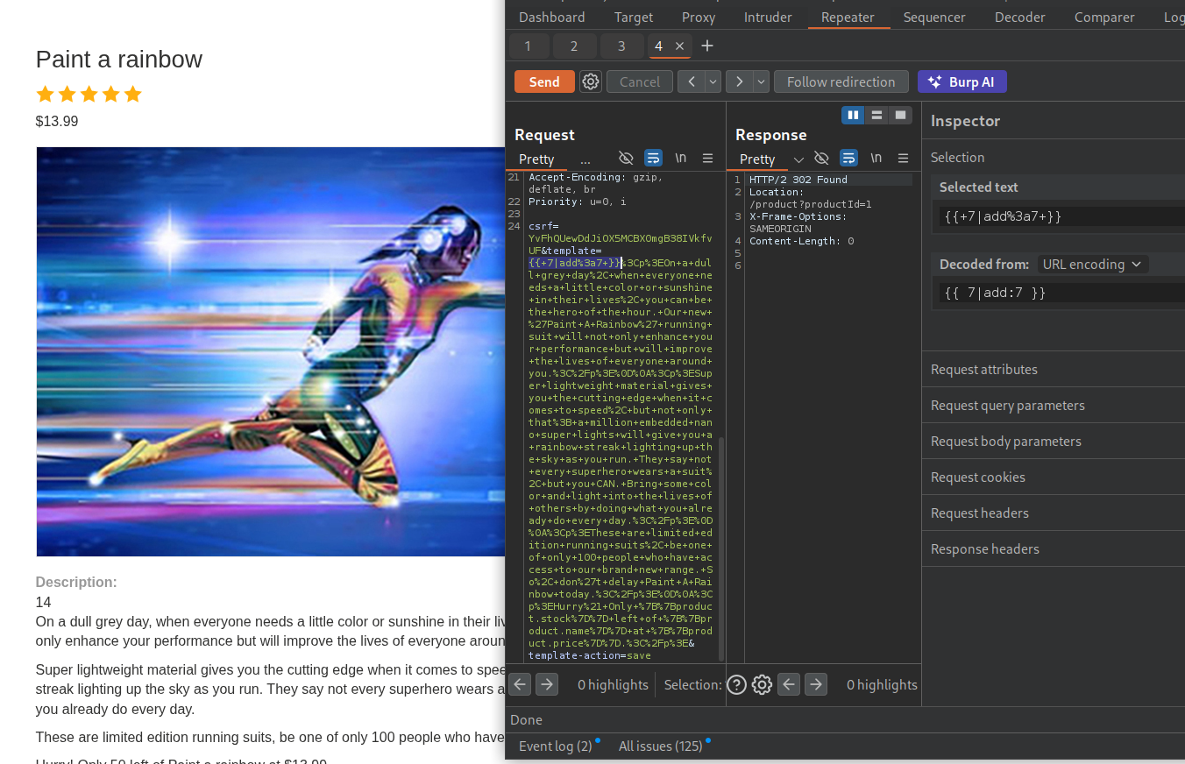
Task: Expand the forward history dropdown arrow
Action: click(761, 81)
